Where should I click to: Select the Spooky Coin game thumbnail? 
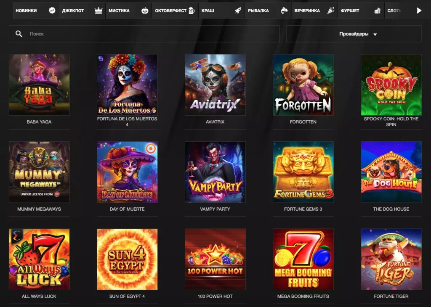coord(391,85)
